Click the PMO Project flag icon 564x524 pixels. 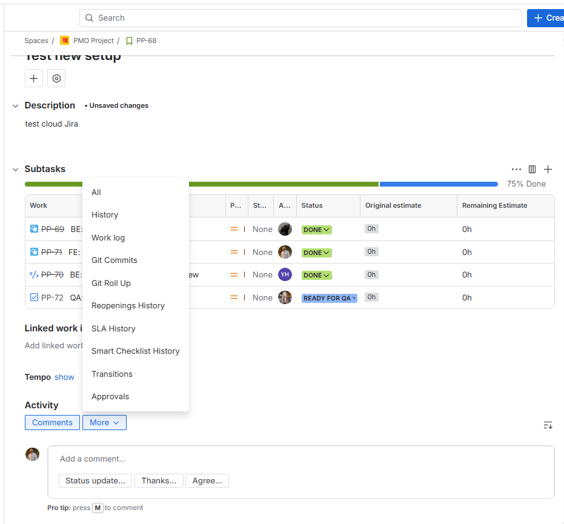pos(65,41)
